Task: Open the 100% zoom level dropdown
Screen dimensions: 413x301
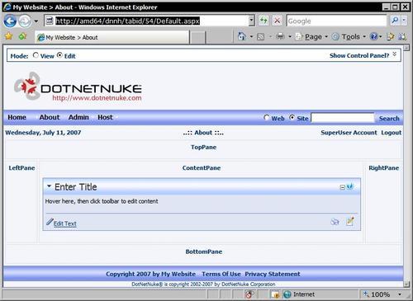Action: 400,294
